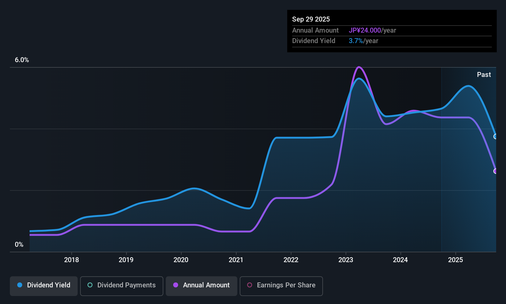Click the purple peak near 2023
Image resolution: width=506 pixels, height=304 pixels.
[359, 67]
